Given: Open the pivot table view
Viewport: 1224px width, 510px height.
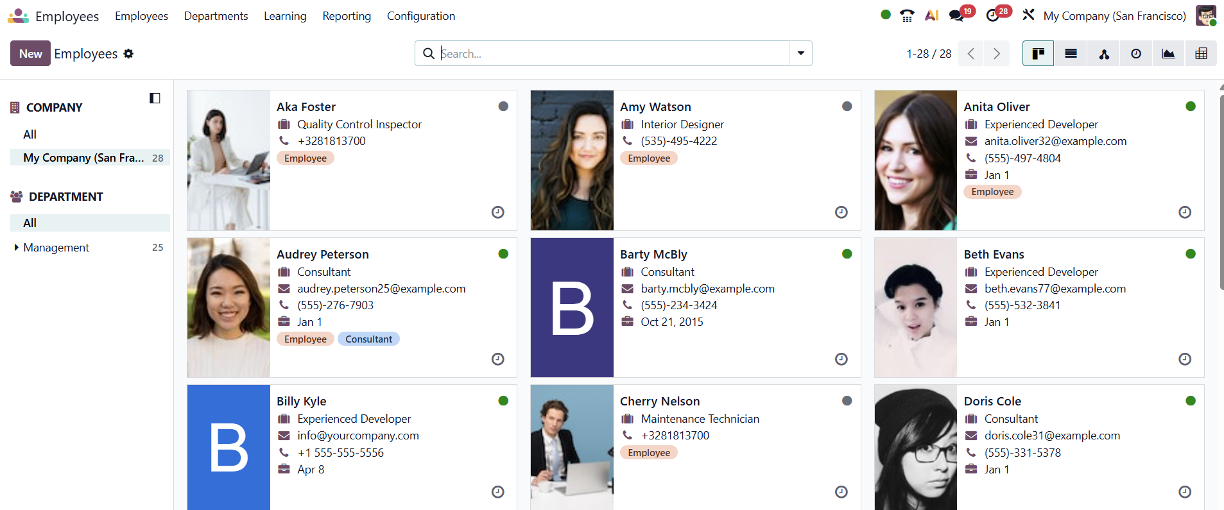Looking at the screenshot, I should click(x=1201, y=54).
